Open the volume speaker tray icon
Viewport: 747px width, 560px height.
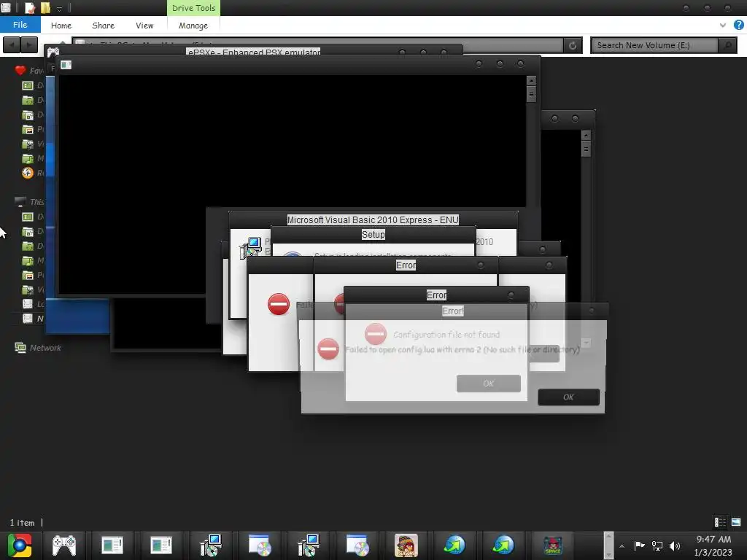675,545
